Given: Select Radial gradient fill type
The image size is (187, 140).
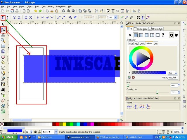Looking at the screenshot, I should click(146, 35).
